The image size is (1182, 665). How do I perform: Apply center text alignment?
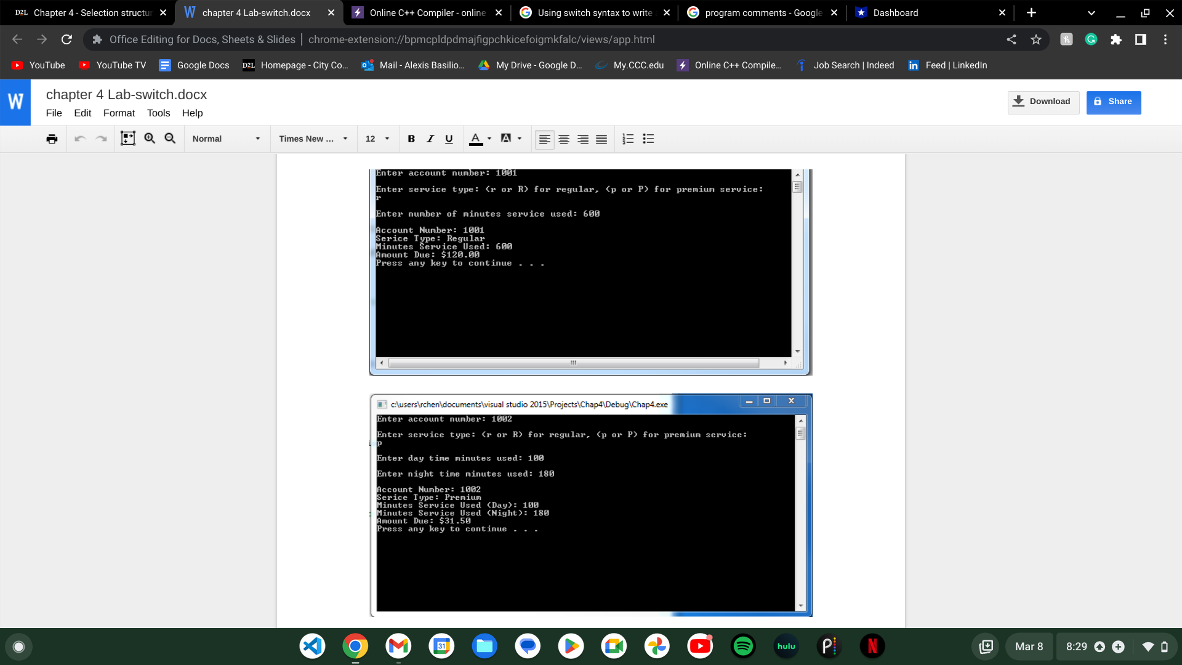(563, 139)
